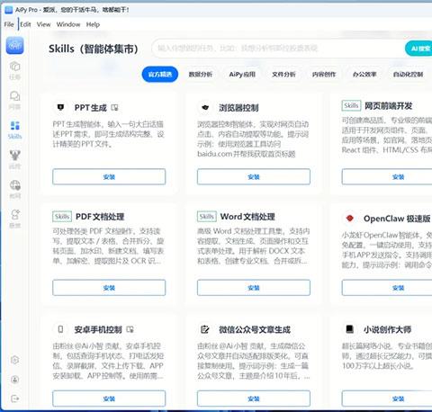Install the Word文档处理 skill
Image resolution: width=432 pixels, height=412 pixels.
[x=254, y=288]
